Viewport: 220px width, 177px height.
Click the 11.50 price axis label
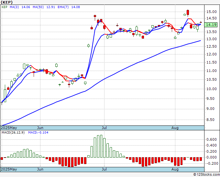coord(212,62)
